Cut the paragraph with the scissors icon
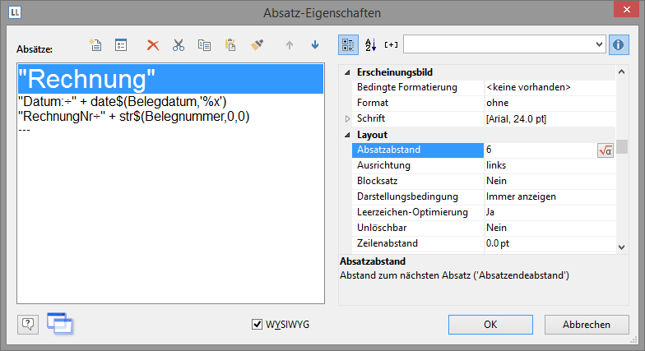Viewport: 645px width, 351px height. coord(178,45)
